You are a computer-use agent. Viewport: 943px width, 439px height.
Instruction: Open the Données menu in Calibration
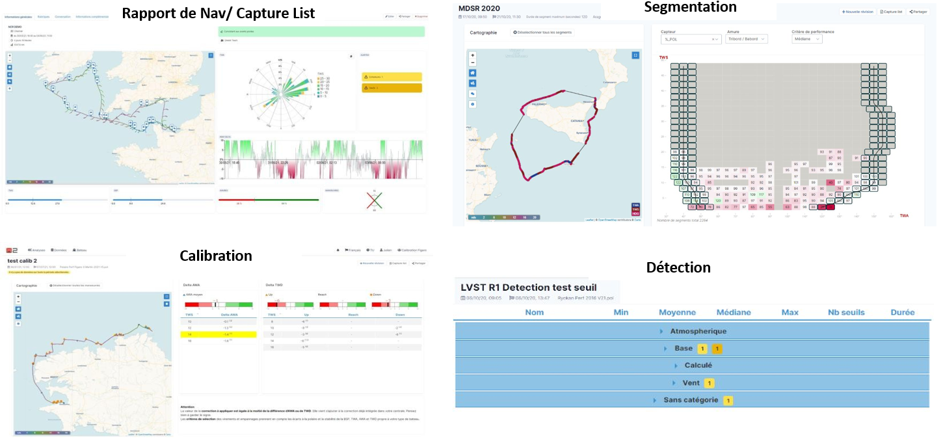point(59,250)
